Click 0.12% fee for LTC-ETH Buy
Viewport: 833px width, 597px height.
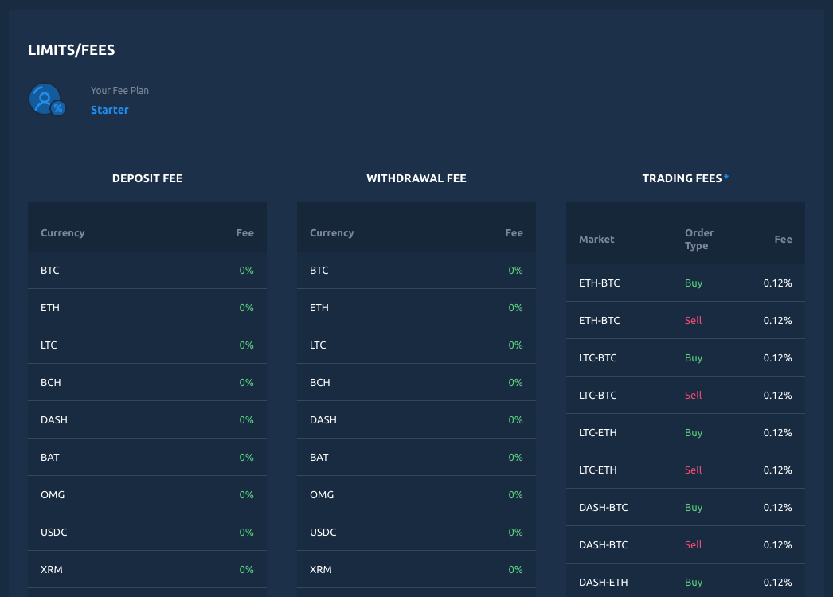tap(778, 433)
